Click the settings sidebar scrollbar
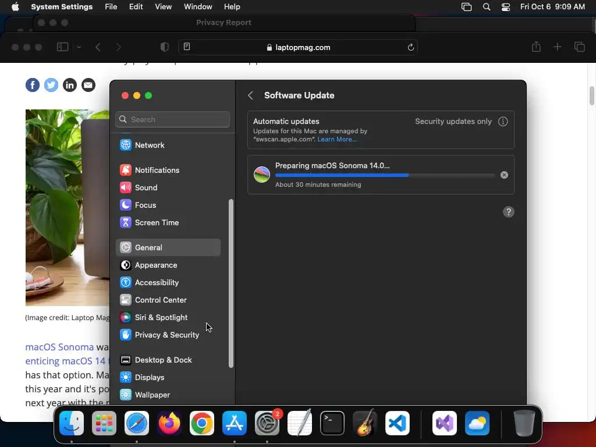This screenshot has width=596, height=447. click(230, 283)
